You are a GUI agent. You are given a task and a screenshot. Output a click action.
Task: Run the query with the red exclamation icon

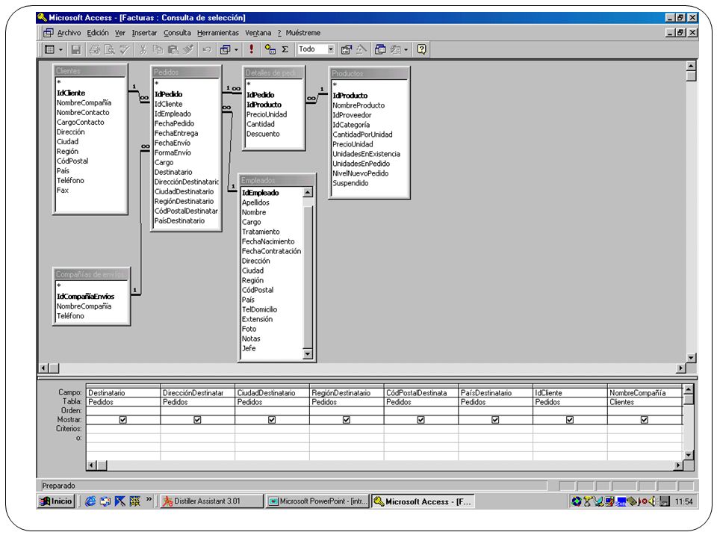click(x=252, y=49)
